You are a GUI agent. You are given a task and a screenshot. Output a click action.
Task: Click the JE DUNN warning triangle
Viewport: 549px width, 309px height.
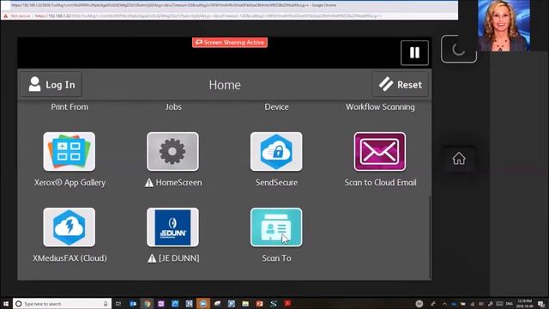tap(152, 258)
